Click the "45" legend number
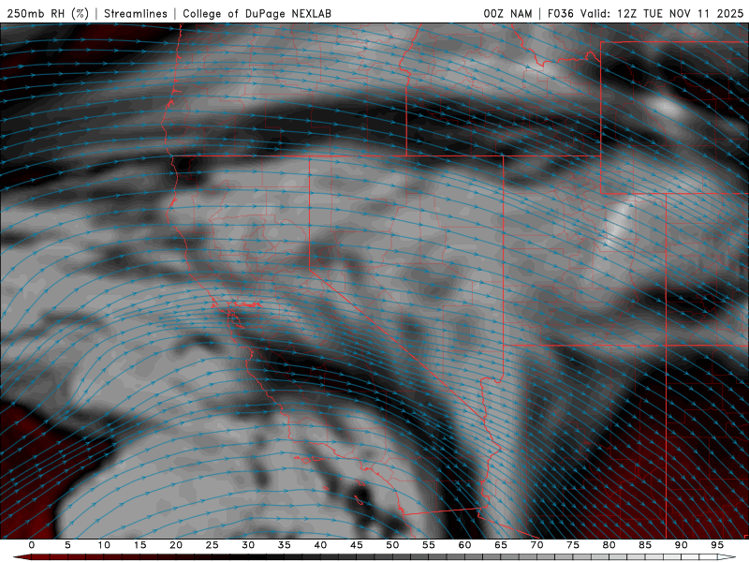 (357, 545)
